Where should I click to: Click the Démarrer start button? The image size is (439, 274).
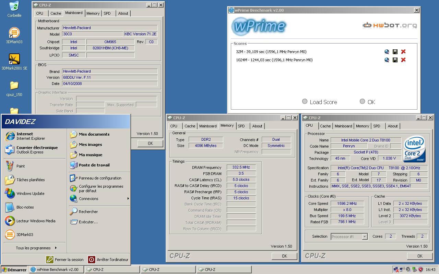click(14, 270)
